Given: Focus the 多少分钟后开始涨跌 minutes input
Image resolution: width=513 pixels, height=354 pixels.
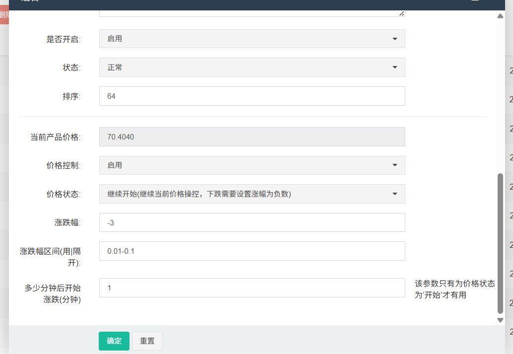Looking at the screenshot, I should tap(252, 288).
